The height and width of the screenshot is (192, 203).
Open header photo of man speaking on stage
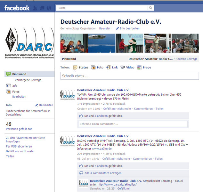pos(158,43)
